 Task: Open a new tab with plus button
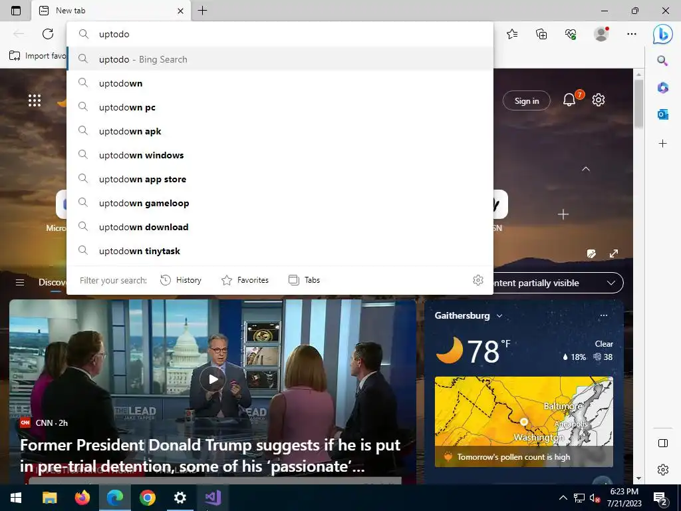click(x=202, y=11)
